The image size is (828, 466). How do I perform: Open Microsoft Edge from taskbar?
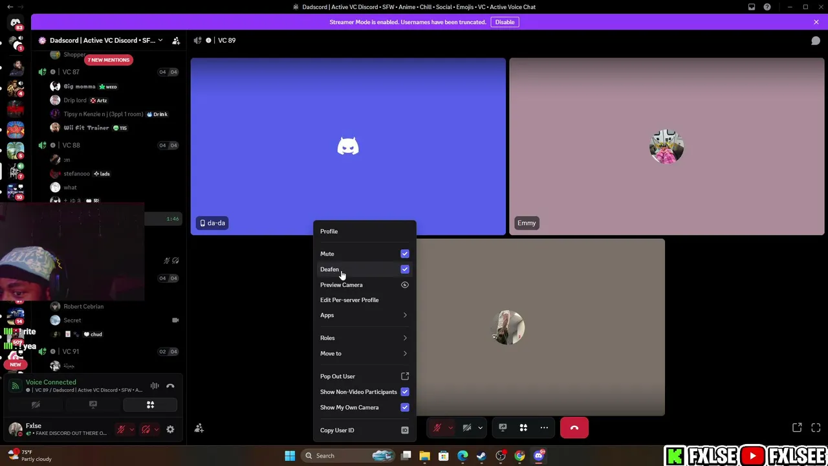click(463, 456)
